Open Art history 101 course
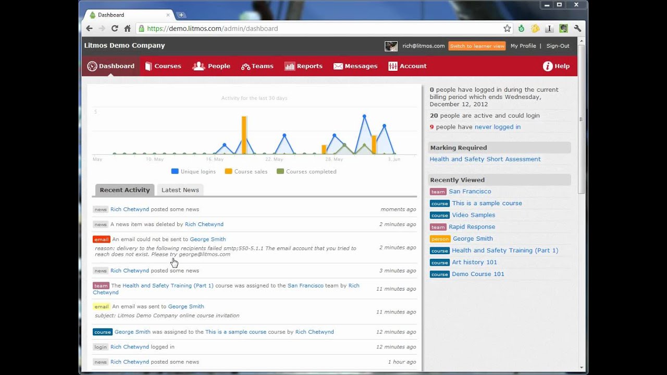667x375 pixels. 475,262
